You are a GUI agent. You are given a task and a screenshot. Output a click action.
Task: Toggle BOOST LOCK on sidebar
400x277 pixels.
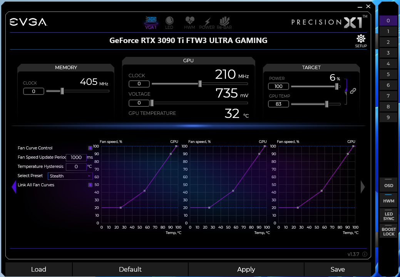point(388,231)
